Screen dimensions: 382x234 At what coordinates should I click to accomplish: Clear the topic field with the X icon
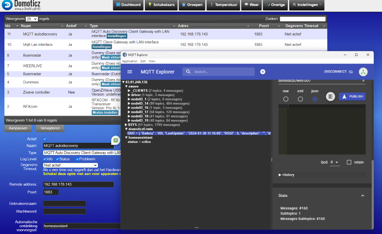363,80
